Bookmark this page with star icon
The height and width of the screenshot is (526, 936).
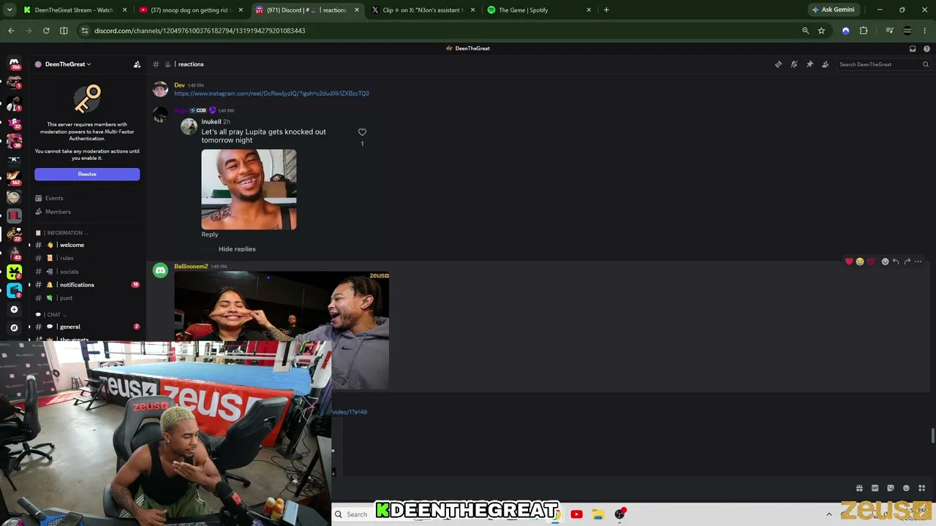click(x=821, y=31)
